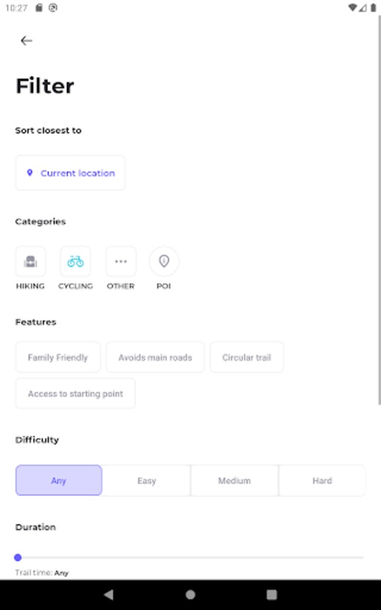Toggle the Circular trail feature chip
Image resolution: width=381 pixels, height=610 pixels.
tap(246, 357)
